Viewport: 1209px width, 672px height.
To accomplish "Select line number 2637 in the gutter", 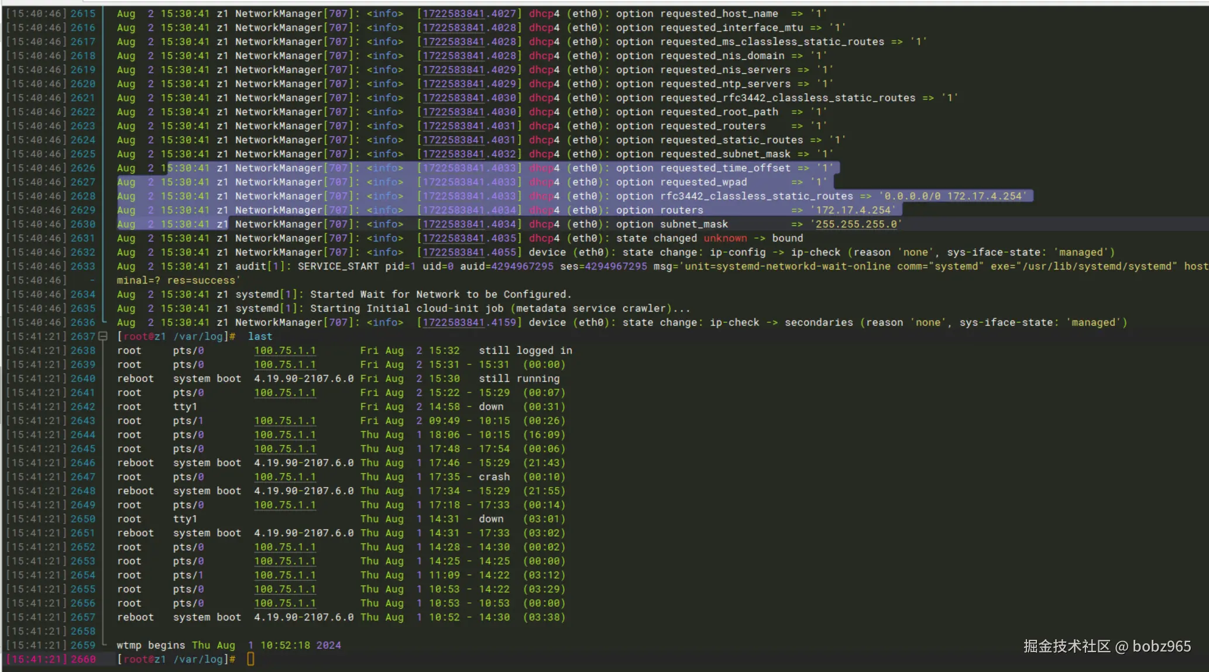I will (x=83, y=336).
